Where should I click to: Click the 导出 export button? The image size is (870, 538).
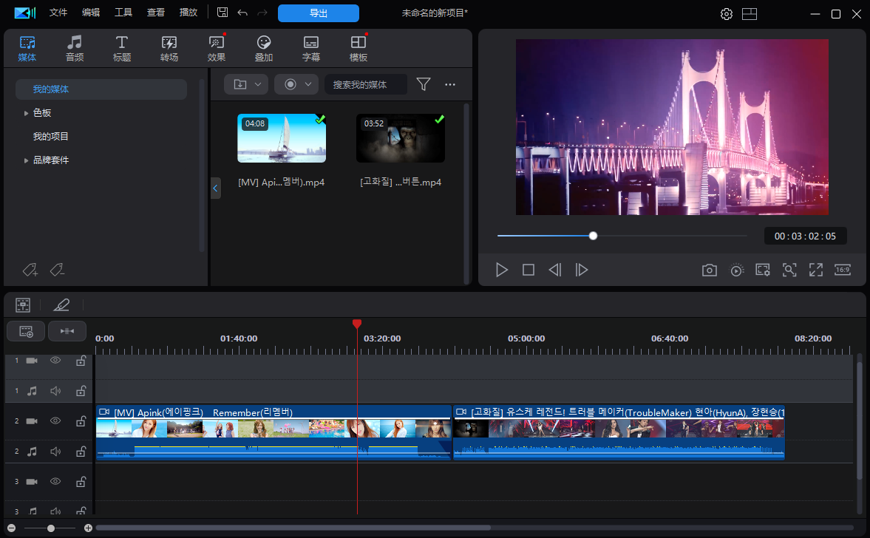319,13
